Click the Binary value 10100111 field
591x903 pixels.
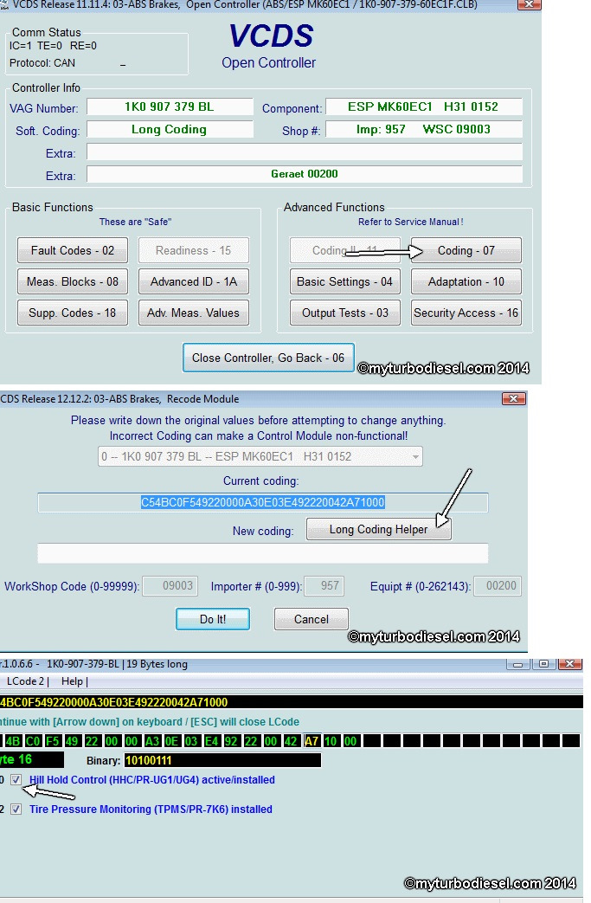[x=222, y=760]
